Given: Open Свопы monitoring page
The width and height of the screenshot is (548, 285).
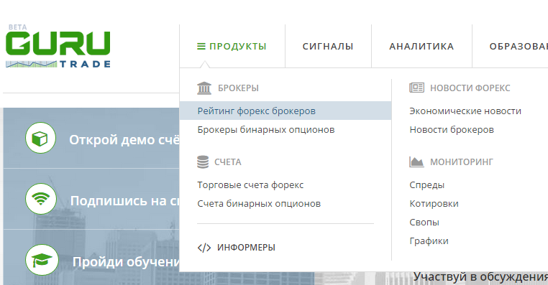Looking at the screenshot, I should coord(424,223).
